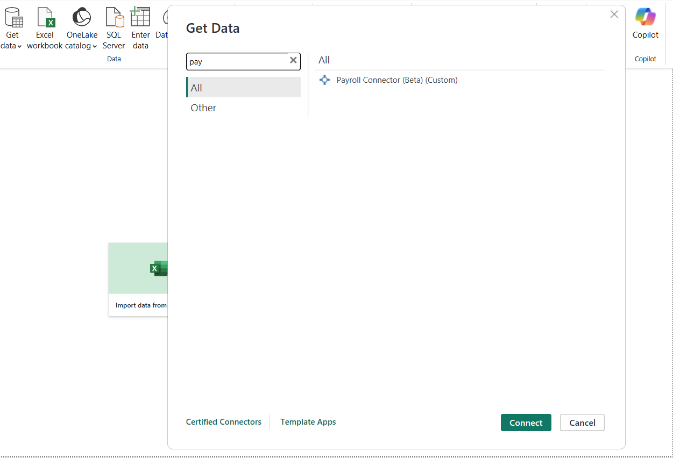This screenshot has width=673, height=458.
Task: Open the Certified Connectors link
Action: pyautogui.click(x=224, y=422)
